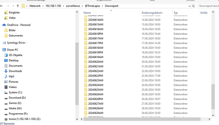Select 192.168.1.100 in the address path
Screen dimensions: 219x125
pyautogui.click(x=53, y=6)
